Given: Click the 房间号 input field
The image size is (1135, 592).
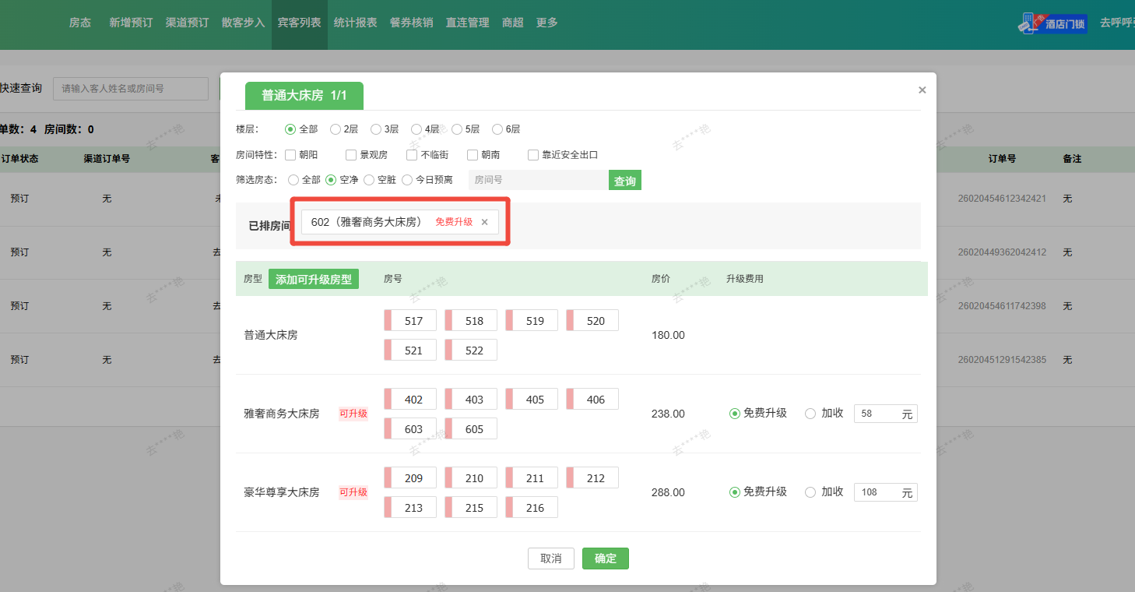Looking at the screenshot, I should (x=537, y=180).
